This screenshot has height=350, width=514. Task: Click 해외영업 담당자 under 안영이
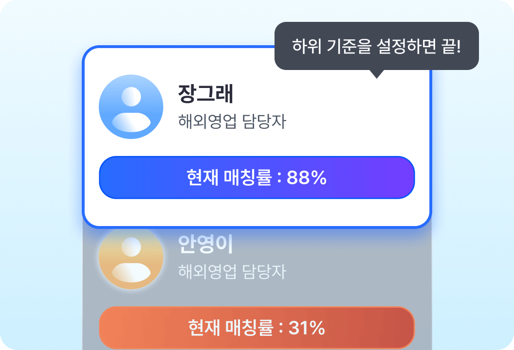pyautogui.click(x=232, y=271)
